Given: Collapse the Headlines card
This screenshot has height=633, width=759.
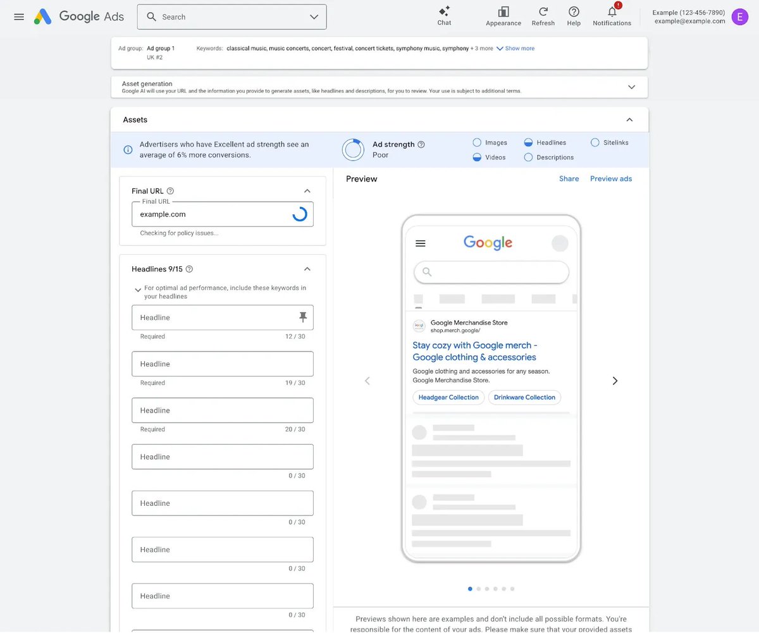Looking at the screenshot, I should point(307,269).
